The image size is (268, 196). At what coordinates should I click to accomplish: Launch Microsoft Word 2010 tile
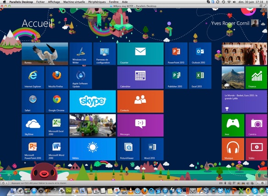57,149
